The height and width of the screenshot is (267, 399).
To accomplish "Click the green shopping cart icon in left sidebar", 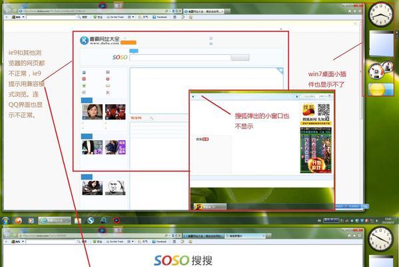I will point(84,85).
